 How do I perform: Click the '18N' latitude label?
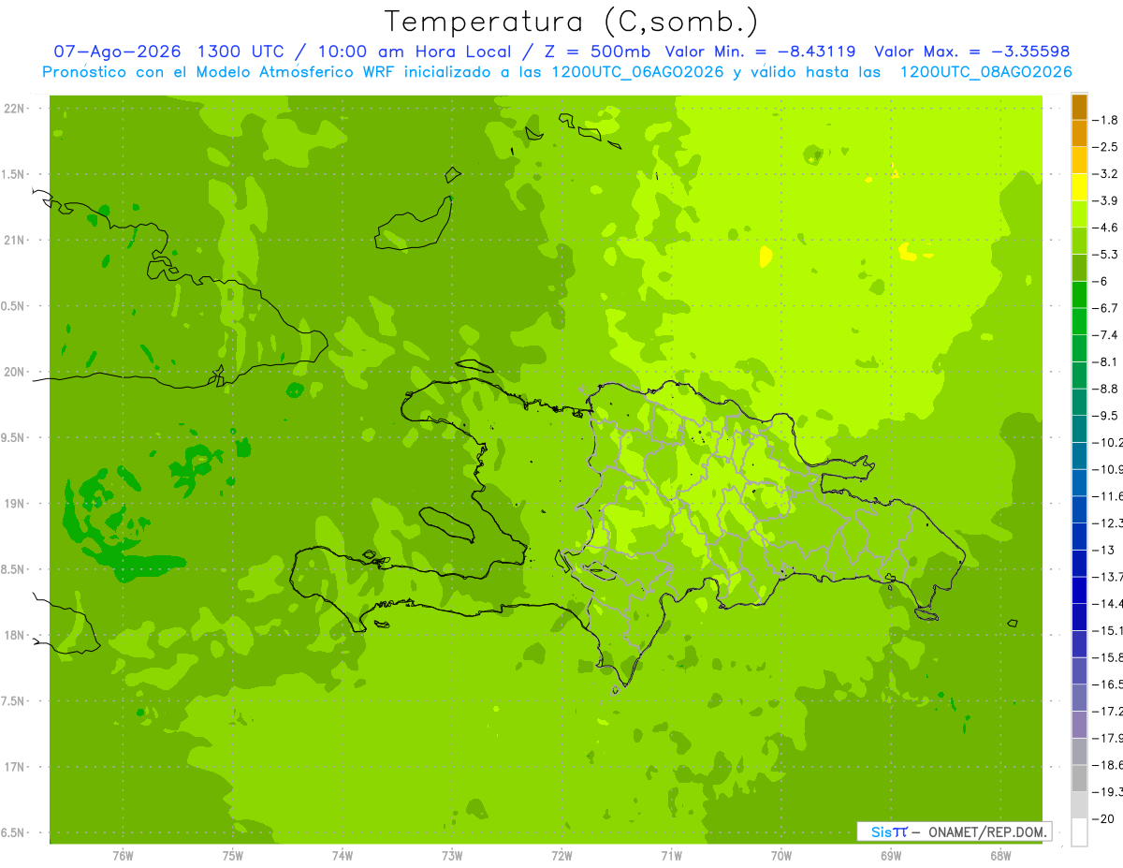coord(16,635)
